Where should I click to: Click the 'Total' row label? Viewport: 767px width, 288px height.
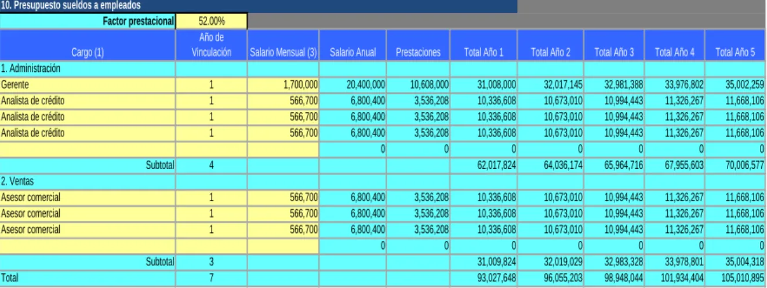click(88, 278)
